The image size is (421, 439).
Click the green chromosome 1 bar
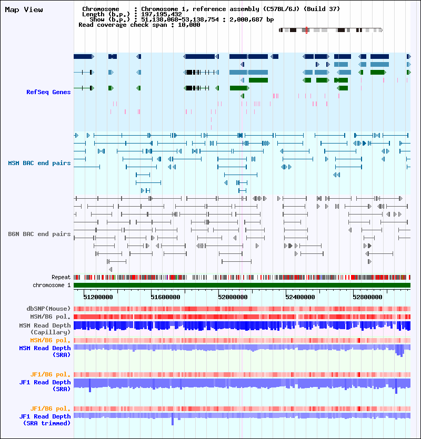(x=242, y=285)
